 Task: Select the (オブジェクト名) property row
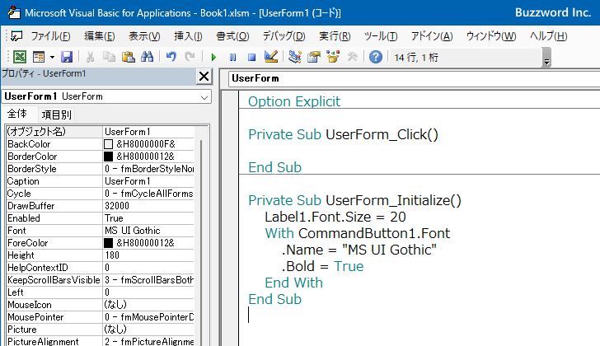pos(101,132)
